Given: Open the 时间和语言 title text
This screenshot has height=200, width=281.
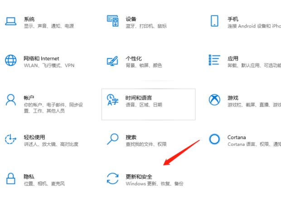Looking at the screenshot, I should point(139,98).
